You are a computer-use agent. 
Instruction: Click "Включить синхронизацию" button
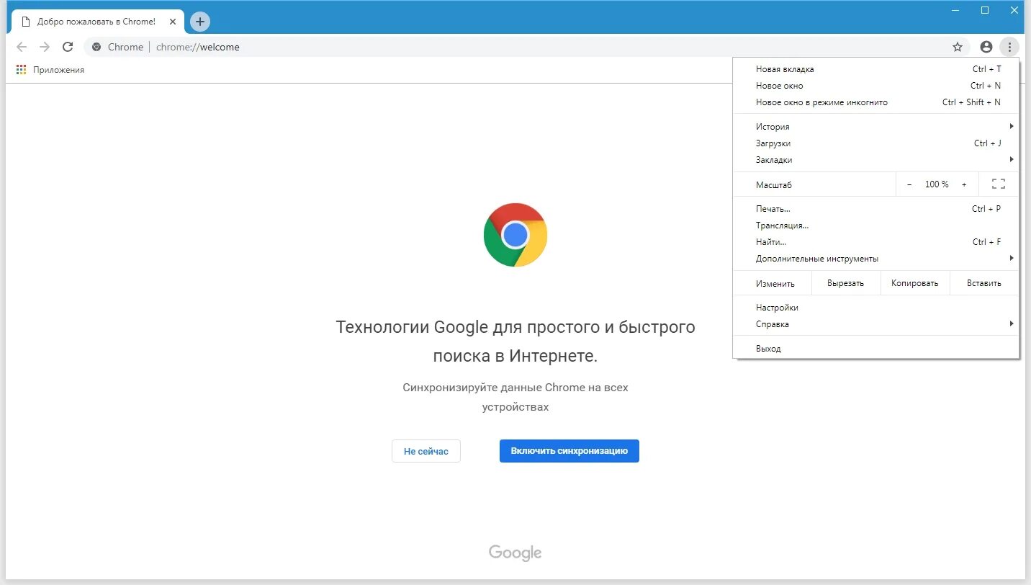(569, 451)
